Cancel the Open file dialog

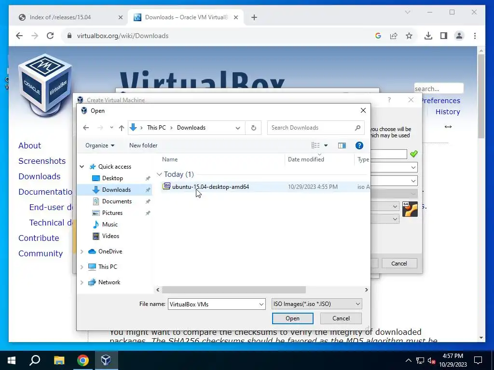coord(341,318)
